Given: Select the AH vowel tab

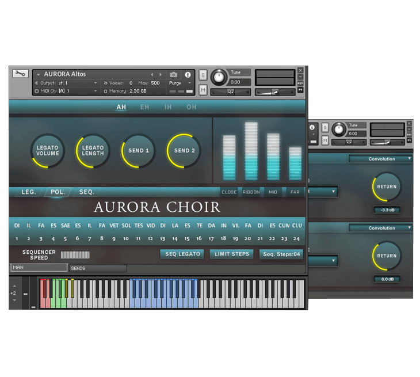Looking at the screenshot, I should [121, 107].
